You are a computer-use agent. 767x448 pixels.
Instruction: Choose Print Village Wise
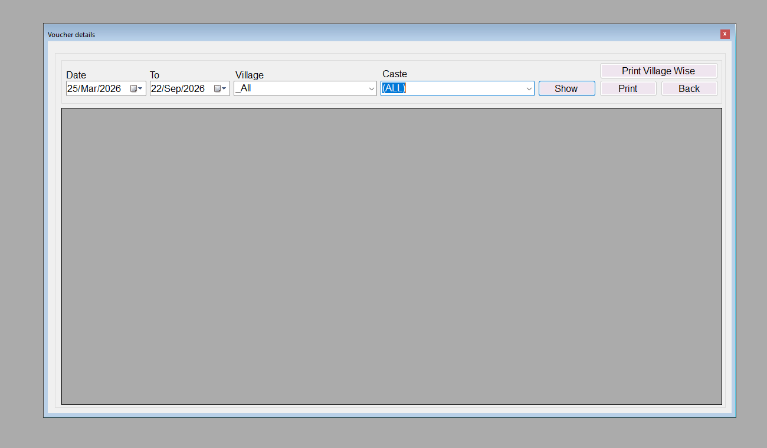pyautogui.click(x=658, y=71)
